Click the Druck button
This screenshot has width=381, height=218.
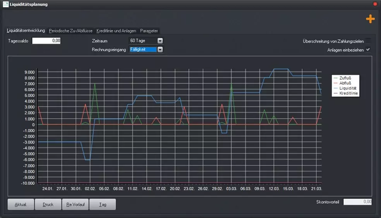click(48, 204)
